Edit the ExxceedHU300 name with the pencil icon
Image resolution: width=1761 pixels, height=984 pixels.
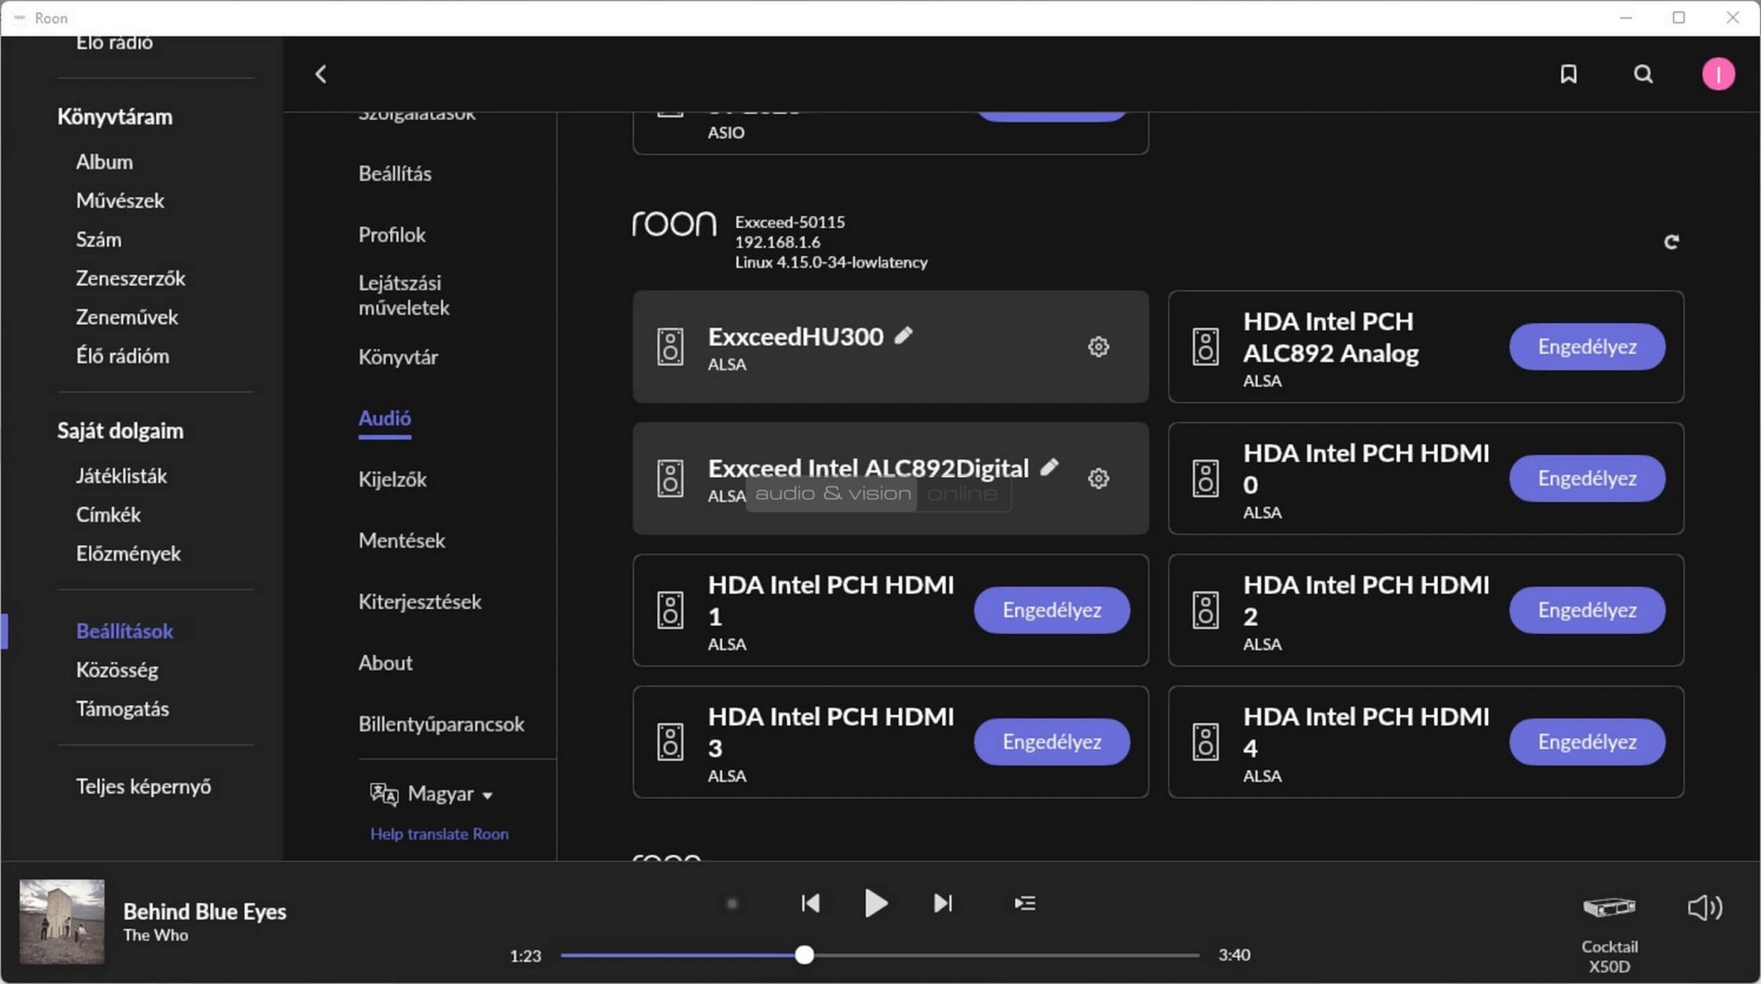903,335
